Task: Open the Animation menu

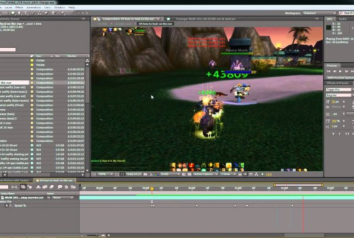Action: (x=34, y=8)
